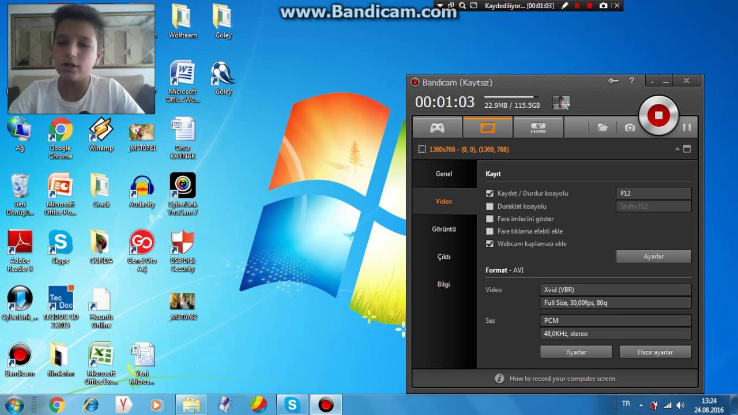Select the Skype desktop icon
The image size is (738, 415).
(x=61, y=247)
